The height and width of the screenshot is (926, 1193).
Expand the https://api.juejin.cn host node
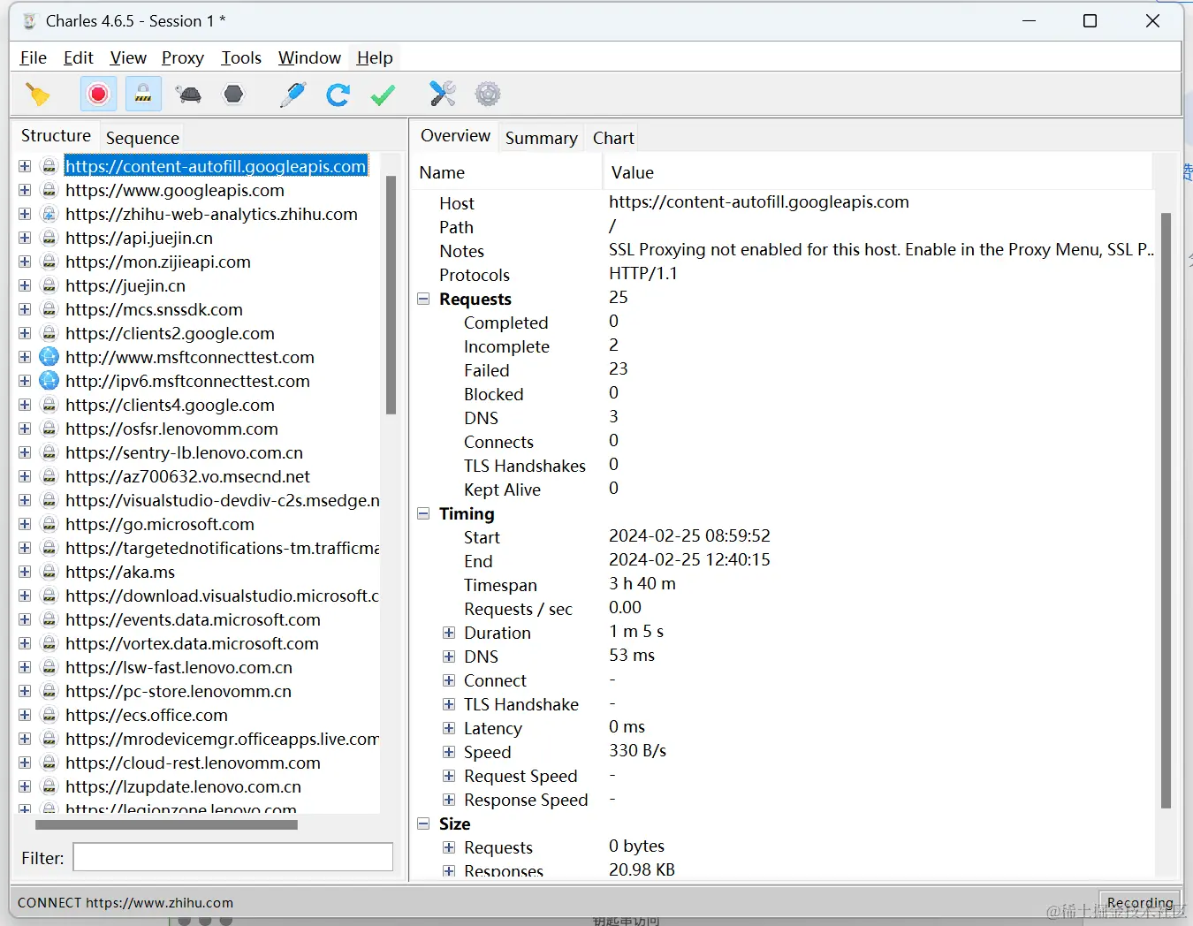pyautogui.click(x=25, y=238)
